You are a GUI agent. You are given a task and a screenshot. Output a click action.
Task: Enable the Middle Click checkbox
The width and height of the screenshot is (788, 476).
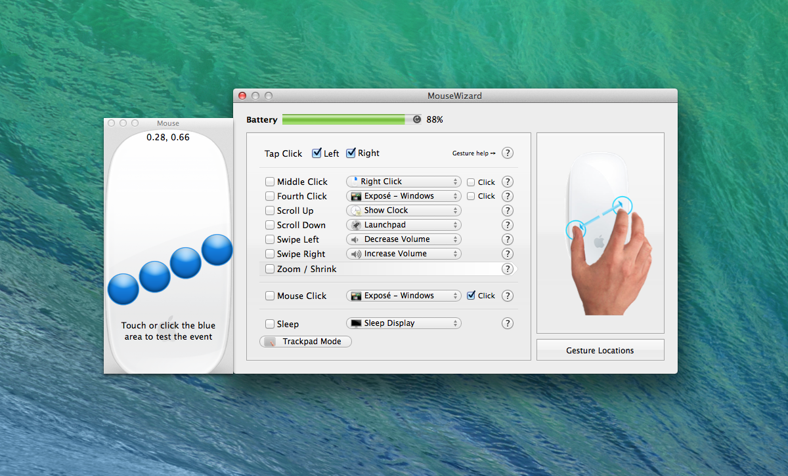coord(270,182)
